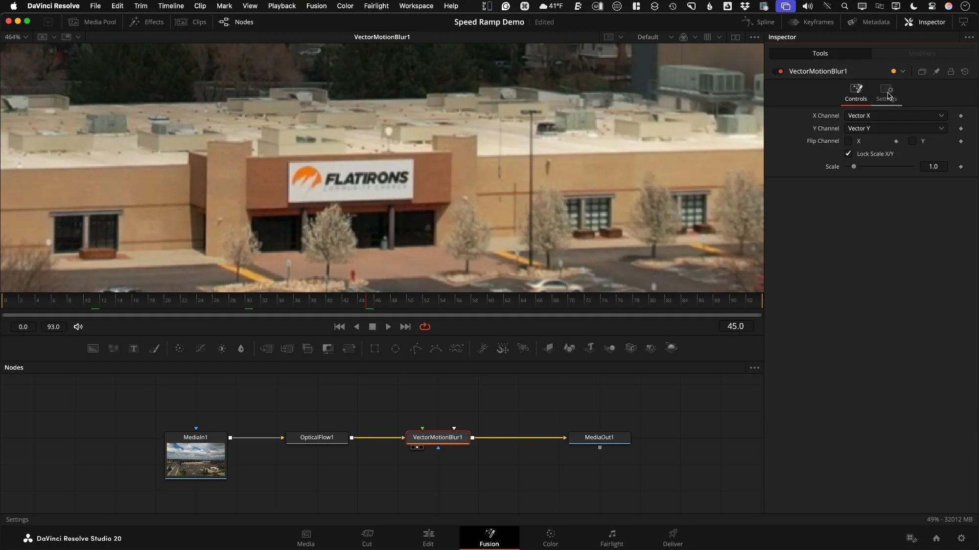Expand the viewer zoom percentage dropdown
979x550 pixels.
click(16, 37)
